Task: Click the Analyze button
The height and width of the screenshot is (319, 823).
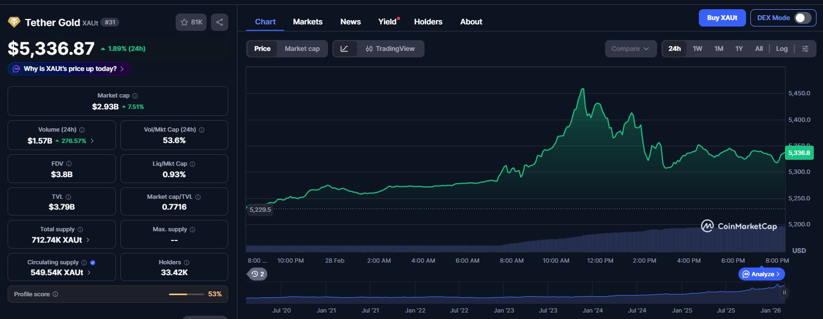Action: pos(761,274)
